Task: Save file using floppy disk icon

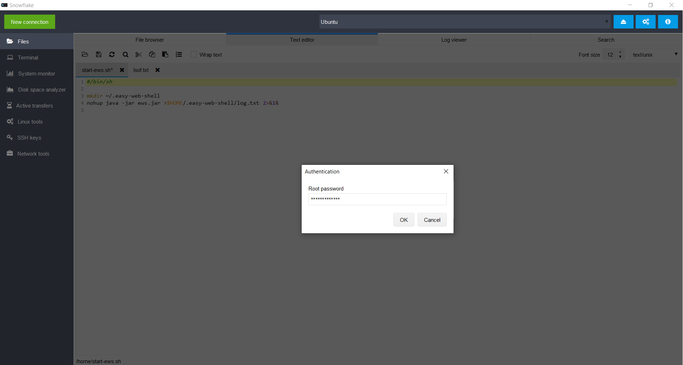Action: click(99, 54)
